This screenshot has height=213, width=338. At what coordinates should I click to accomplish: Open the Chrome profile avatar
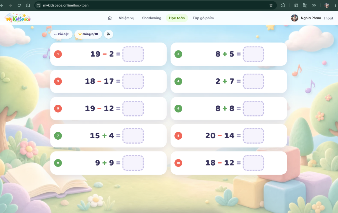click(x=327, y=5)
